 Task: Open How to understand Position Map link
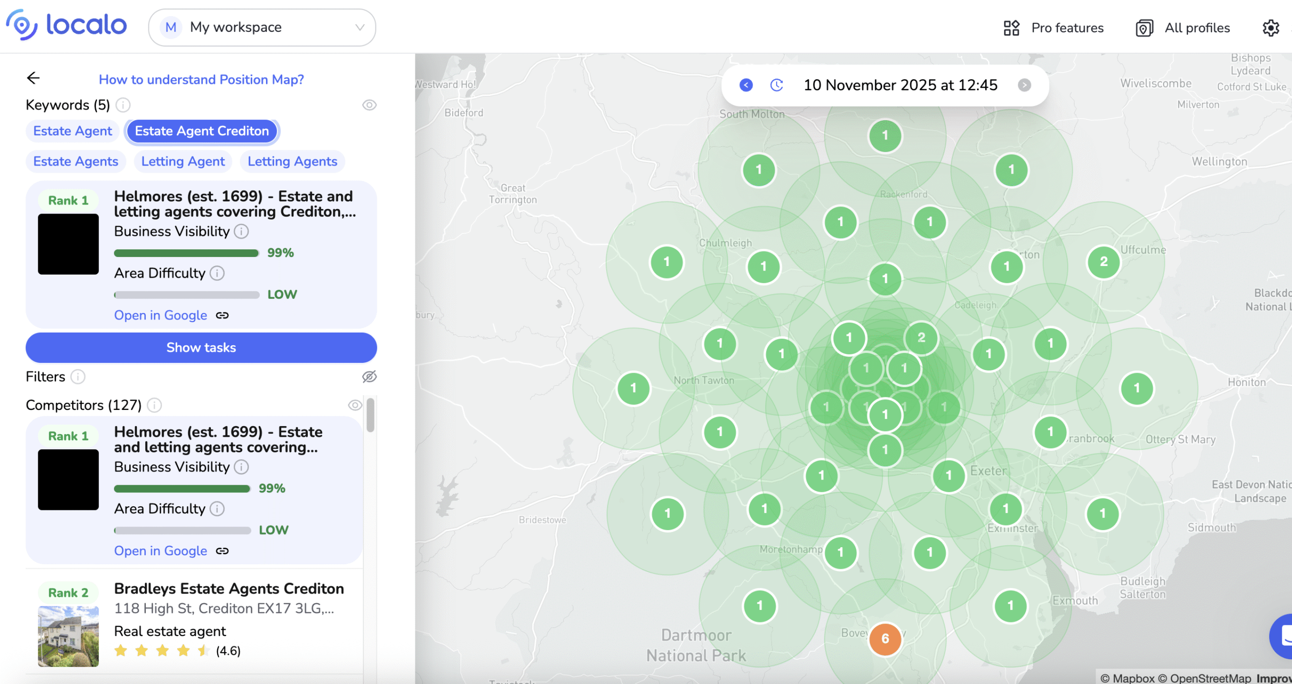pyautogui.click(x=201, y=79)
